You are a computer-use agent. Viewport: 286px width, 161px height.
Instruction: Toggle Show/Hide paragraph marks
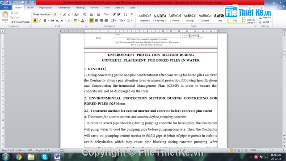pos(132,14)
